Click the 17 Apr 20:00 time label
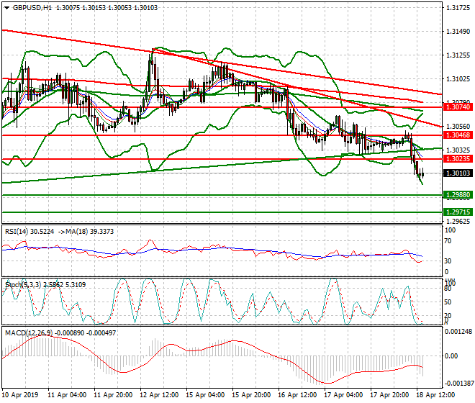This screenshot has height=403, width=475. click(x=389, y=395)
